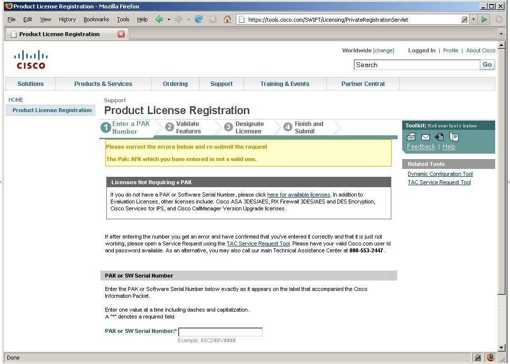The image size is (510, 364).
Task: Reload the page with the refresh icon
Action: tap(198, 19)
